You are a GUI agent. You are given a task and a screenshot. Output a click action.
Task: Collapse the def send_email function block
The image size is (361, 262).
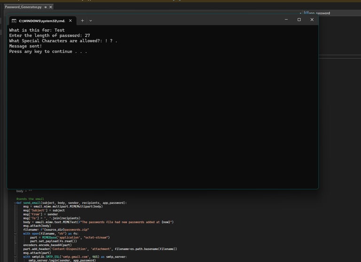click(15, 203)
